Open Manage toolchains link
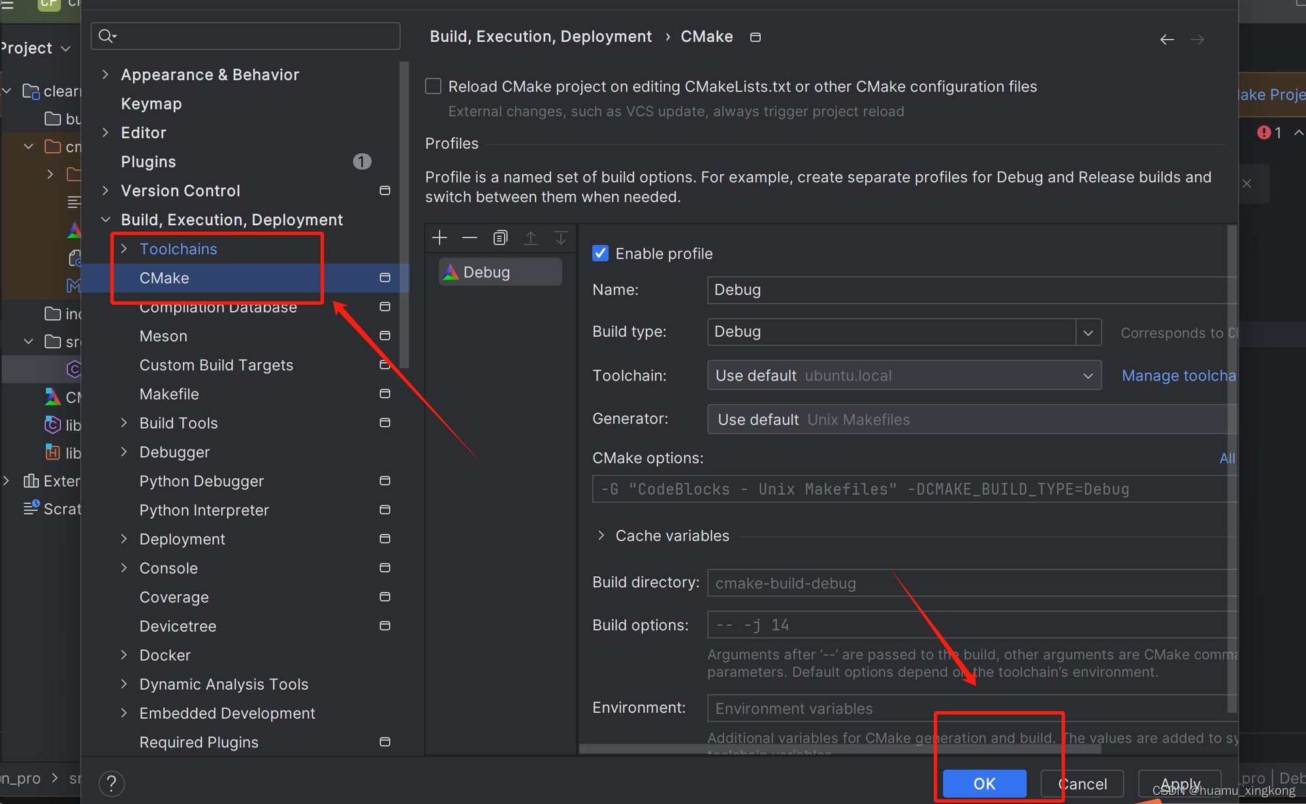1306x804 pixels. point(1178,376)
